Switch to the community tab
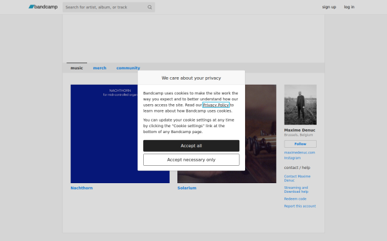Viewport: 387px width, 241px height. click(x=128, y=68)
